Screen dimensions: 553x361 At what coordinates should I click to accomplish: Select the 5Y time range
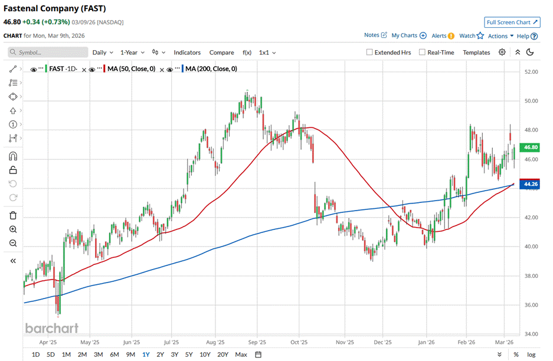click(x=189, y=355)
